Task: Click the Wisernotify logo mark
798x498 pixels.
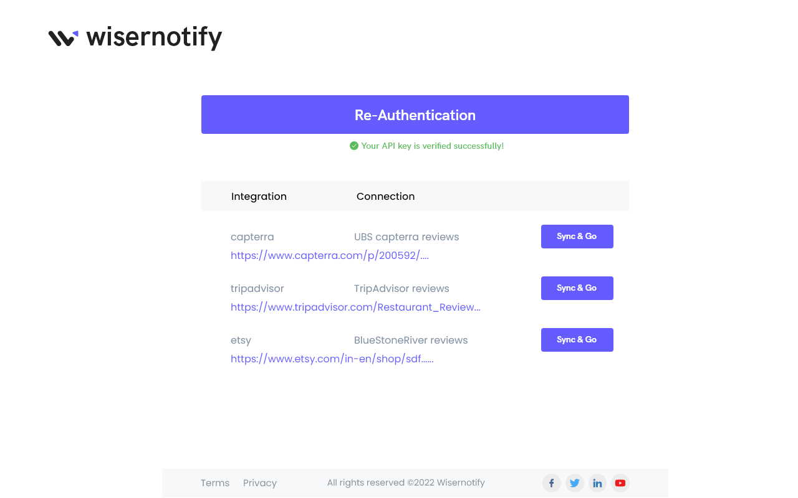Action: coord(63,37)
